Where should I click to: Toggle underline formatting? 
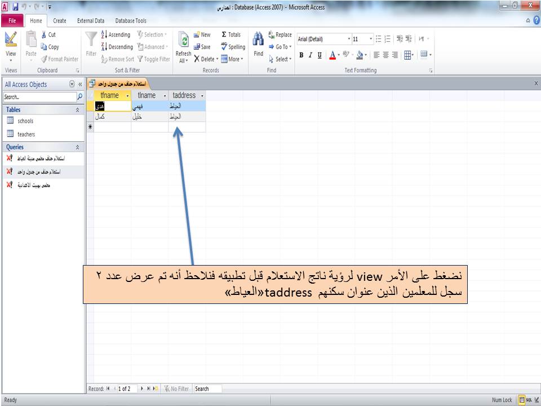click(320, 55)
